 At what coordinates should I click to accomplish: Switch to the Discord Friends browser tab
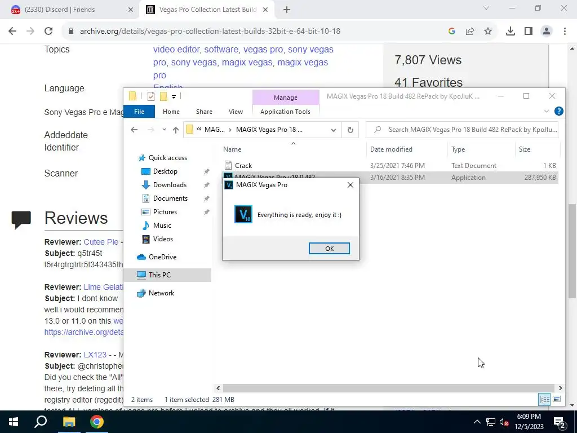tap(70, 10)
